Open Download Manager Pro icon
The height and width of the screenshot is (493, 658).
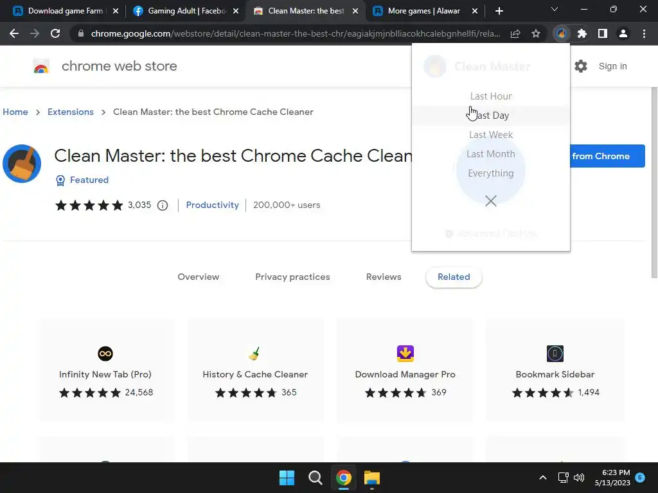[405, 354]
